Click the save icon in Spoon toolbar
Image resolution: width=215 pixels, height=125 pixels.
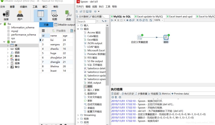click(87, 11)
